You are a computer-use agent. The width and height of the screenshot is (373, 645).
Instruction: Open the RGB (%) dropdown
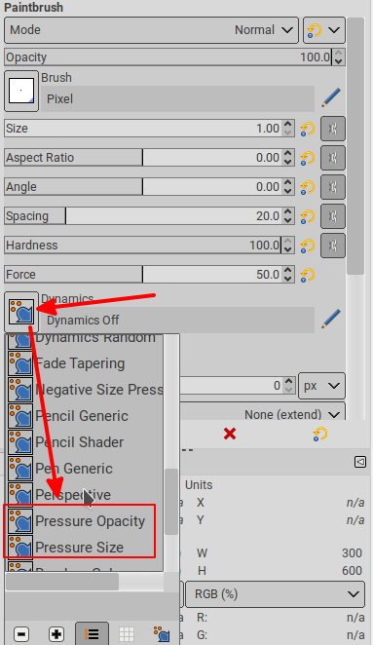[275, 594]
